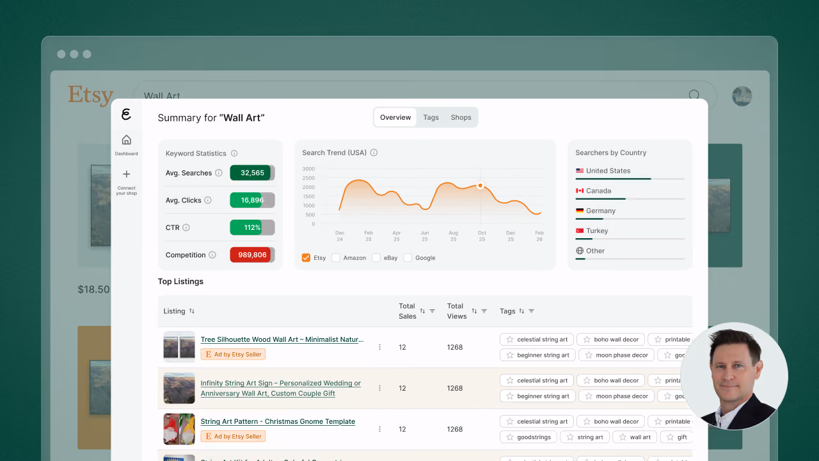Click the globe icon beside Other
Viewport: 819px width, 461px height.
[x=580, y=251]
